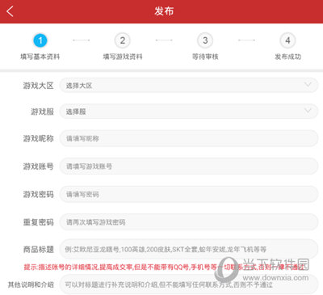Open the 选择大区 dropdown
Screen dimensions: 323x295
pyautogui.click(x=189, y=86)
